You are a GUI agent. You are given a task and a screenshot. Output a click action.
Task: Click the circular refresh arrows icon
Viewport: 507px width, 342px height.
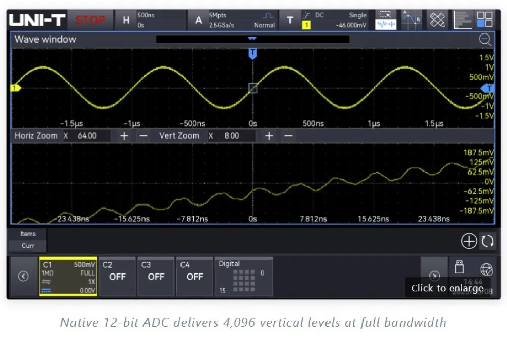[487, 241]
